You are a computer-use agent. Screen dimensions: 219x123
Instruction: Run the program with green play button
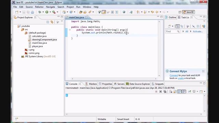coord(47,12)
